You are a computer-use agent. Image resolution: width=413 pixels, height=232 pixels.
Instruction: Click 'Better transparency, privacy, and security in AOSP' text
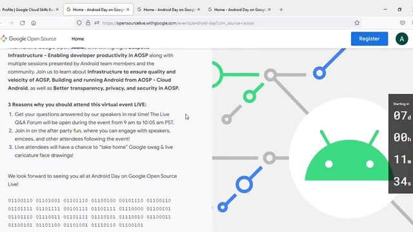click(116, 88)
